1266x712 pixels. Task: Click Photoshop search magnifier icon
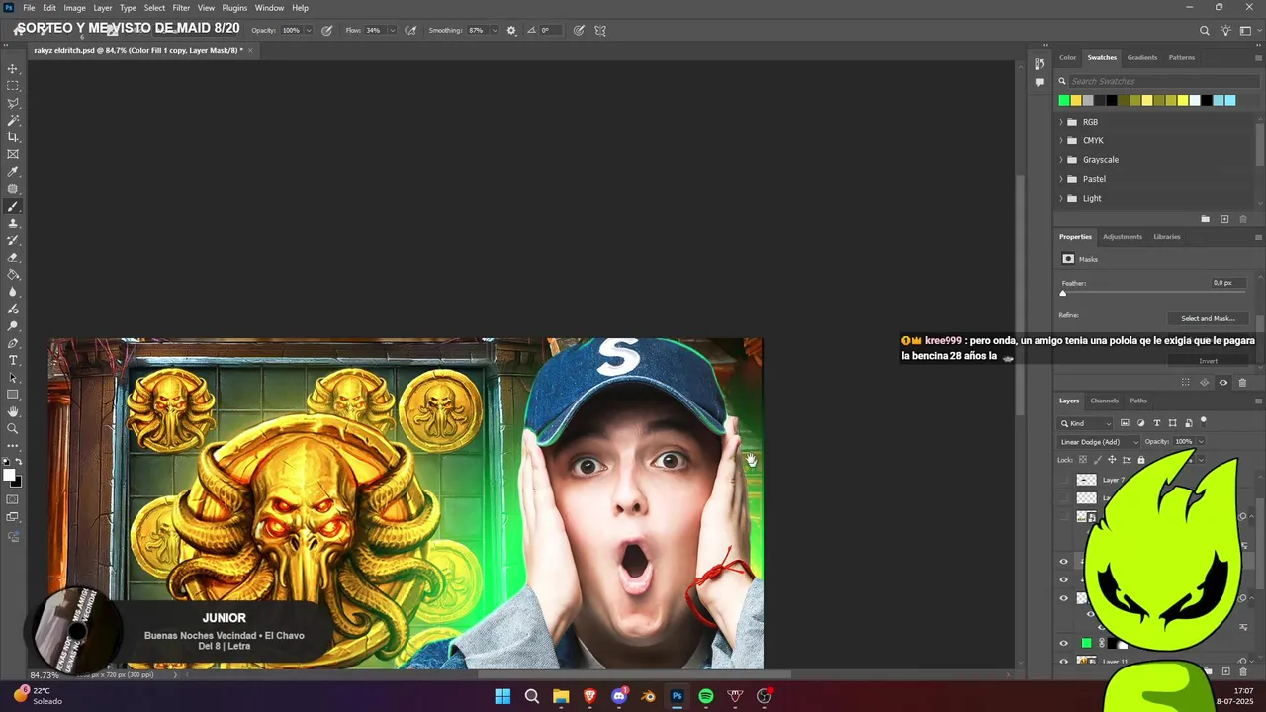click(x=1205, y=31)
